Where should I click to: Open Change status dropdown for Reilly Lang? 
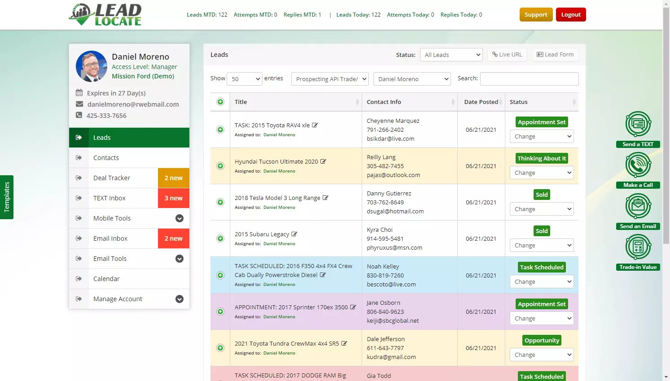542,173
